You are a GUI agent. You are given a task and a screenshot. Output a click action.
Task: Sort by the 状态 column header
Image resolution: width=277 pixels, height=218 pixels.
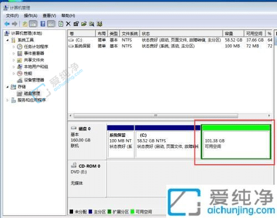pos(181,33)
